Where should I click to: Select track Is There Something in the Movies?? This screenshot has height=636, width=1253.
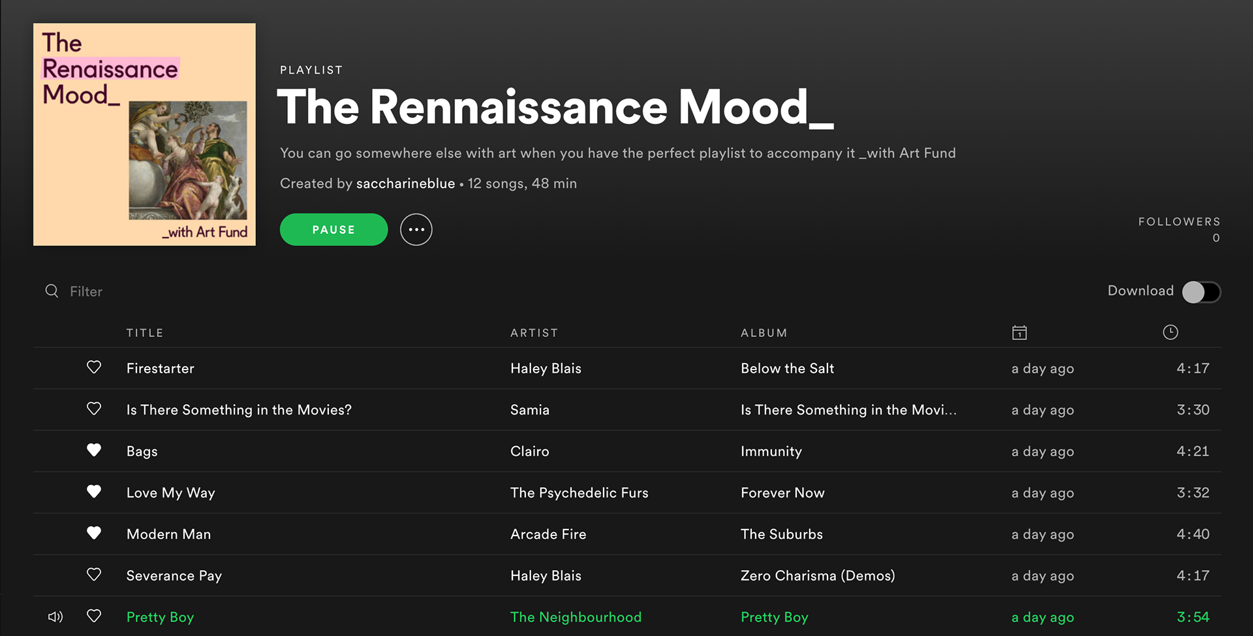pyautogui.click(x=239, y=410)
